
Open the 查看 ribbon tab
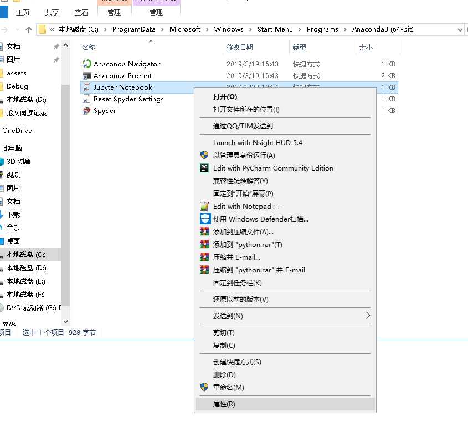[81, 13]
